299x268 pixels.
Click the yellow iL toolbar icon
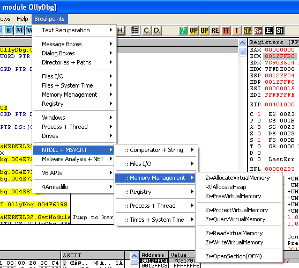coord(248,31)
